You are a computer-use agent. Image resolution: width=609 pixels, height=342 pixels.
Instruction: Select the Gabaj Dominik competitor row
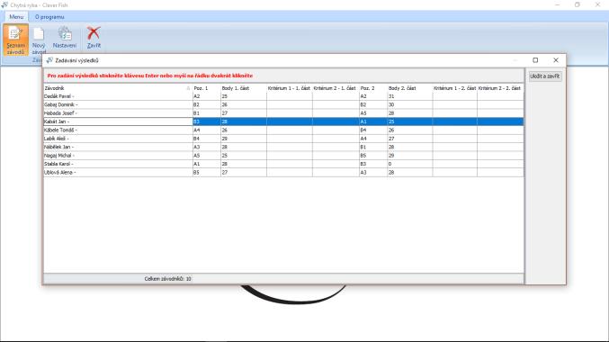283,105
